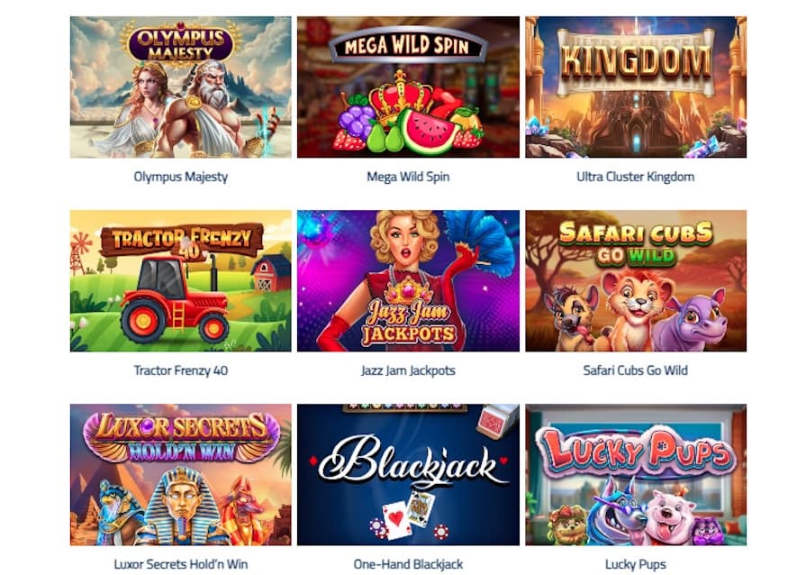
Task: Select the Lucky Pups game thumbnail
Action: pyautogui.click(x=636, y=475)
